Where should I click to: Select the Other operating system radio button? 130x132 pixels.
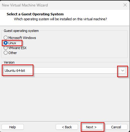pos(6,53)
